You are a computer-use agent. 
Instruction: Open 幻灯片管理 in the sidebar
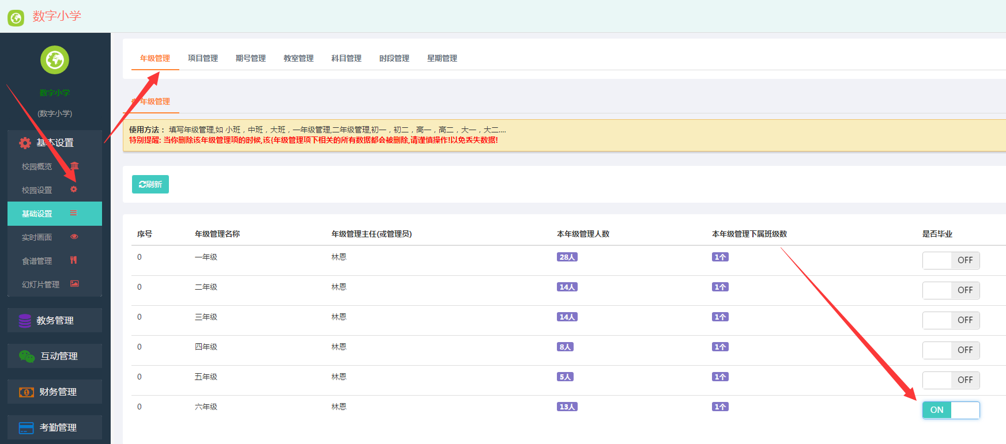pos(55,284)
